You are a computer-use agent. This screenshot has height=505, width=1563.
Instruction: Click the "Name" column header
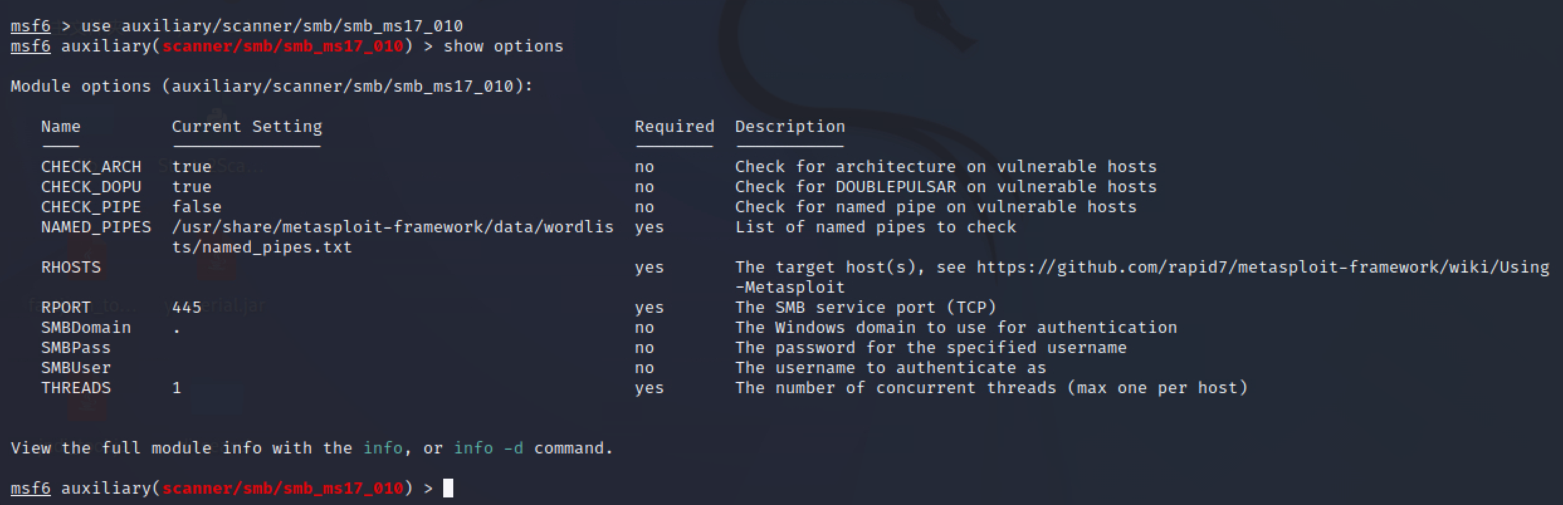tap(61, 127)
